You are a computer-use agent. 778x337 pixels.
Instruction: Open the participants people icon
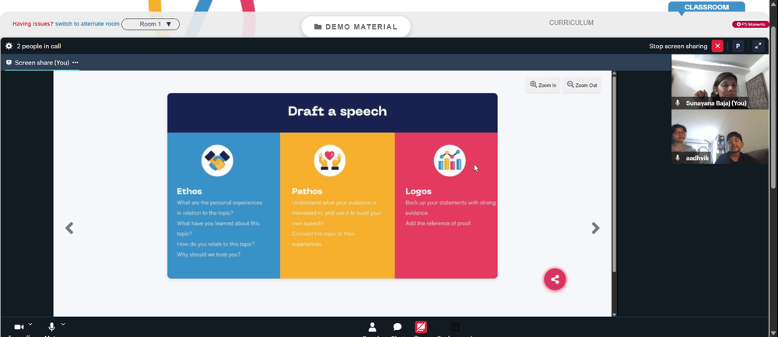point(372,327)
